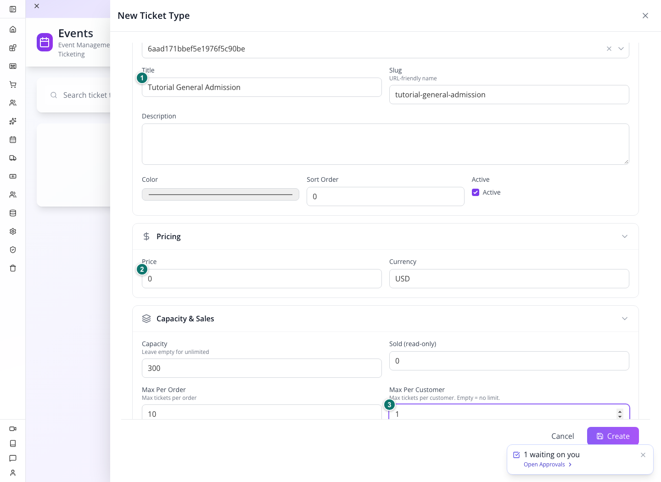Image resolution: width=661 pixels, height=482 pixels.
Task: Open the shopping cart icon in sidebar
Action: point(13,84)
